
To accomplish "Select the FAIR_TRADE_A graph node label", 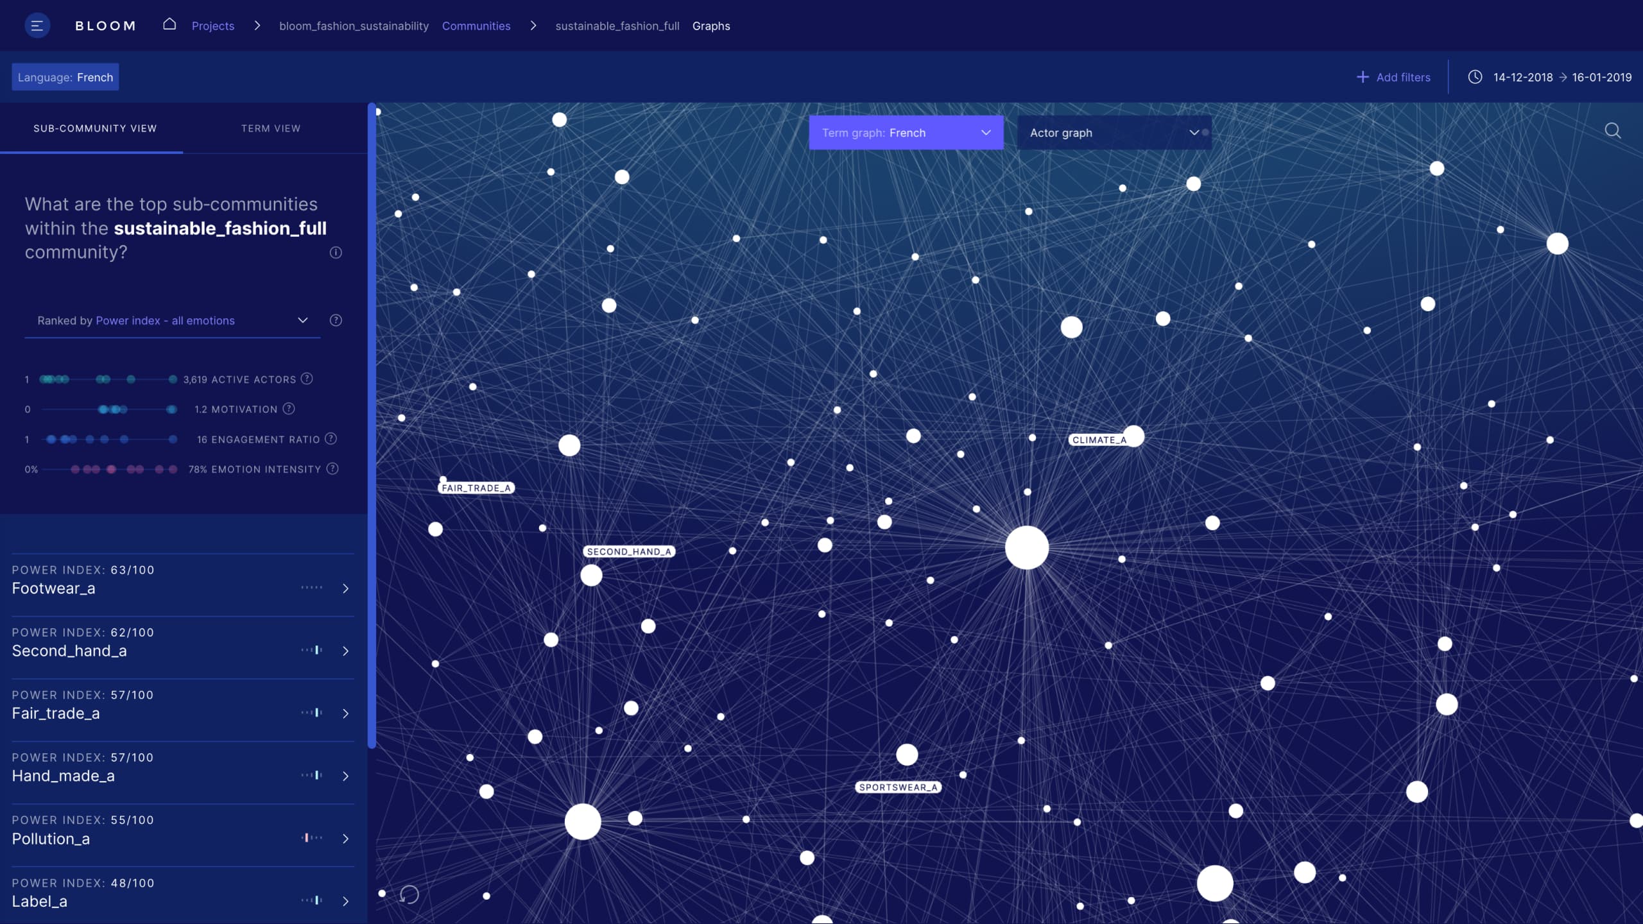I will pyautogui.click(x=476, y=488).
